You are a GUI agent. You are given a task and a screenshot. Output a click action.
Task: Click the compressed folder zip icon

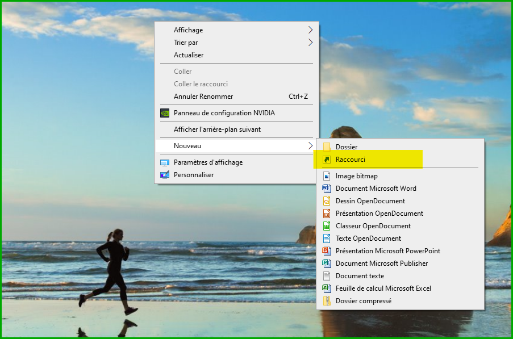tap(327, 301)
